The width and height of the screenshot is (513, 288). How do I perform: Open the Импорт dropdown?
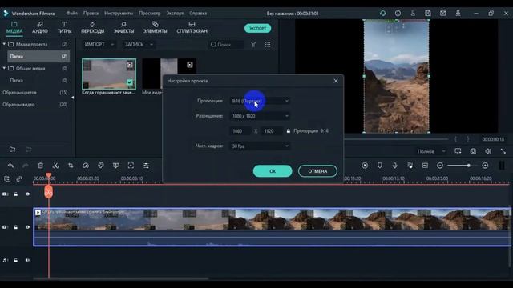coord(99,45)
